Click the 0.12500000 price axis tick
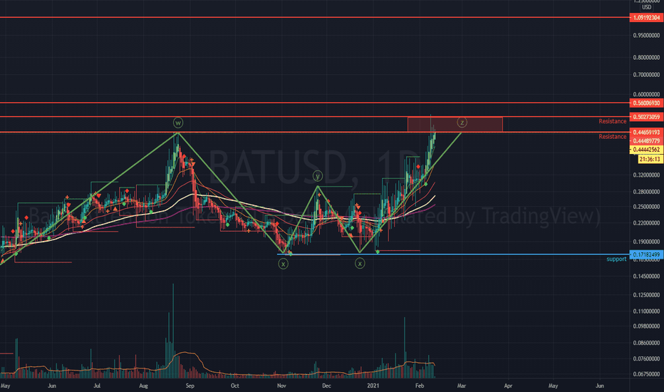Viewport: 664px width, 392px height. [647, 295]
